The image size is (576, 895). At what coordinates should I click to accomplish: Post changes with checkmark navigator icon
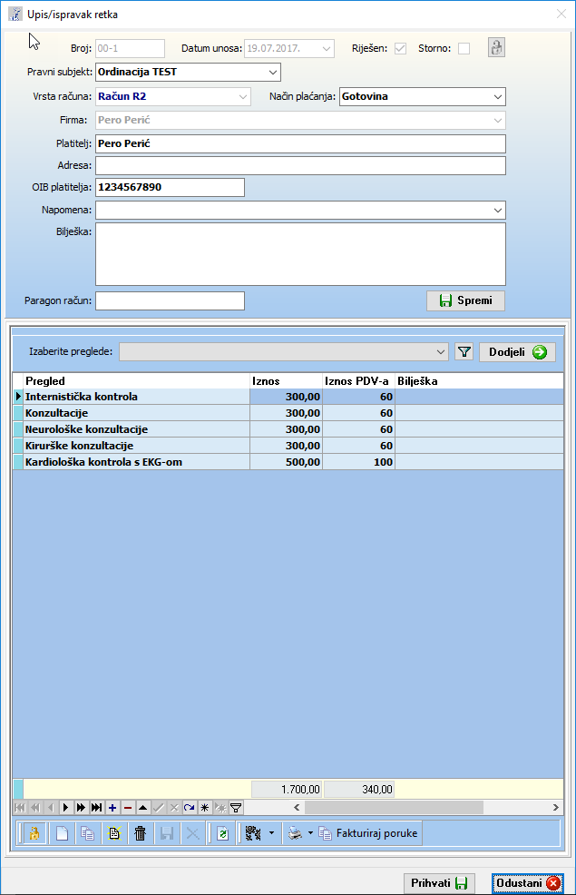[159, 807]
